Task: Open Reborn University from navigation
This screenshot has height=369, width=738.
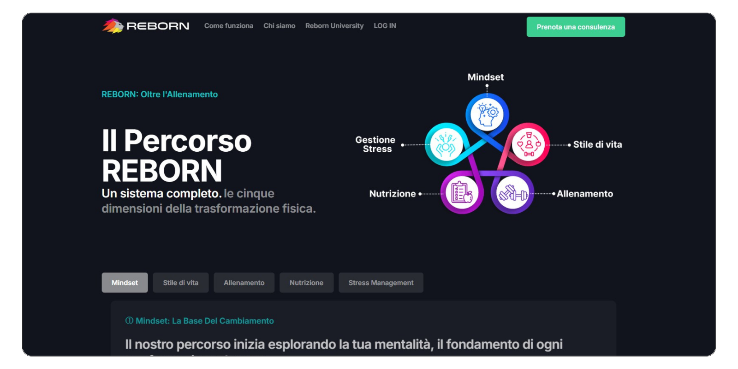Action: (334, 26)
